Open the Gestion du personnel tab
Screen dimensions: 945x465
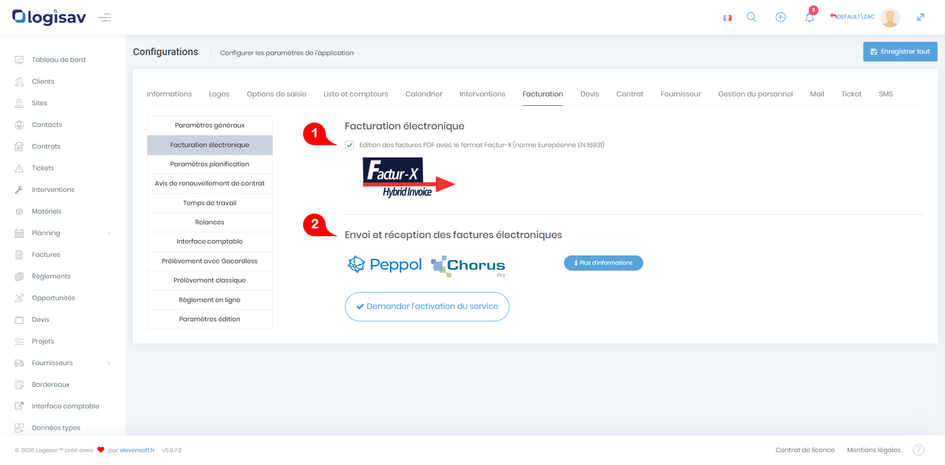755,94
